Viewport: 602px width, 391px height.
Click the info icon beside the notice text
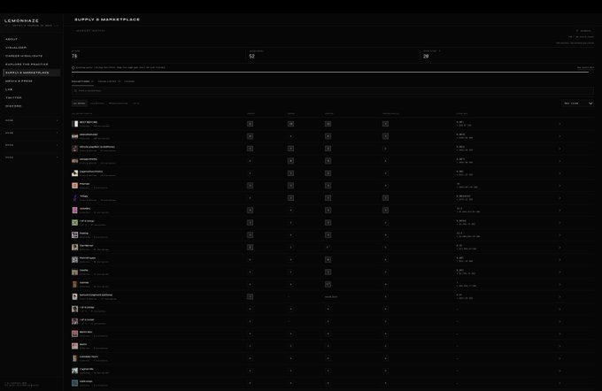tap(73, 67)
